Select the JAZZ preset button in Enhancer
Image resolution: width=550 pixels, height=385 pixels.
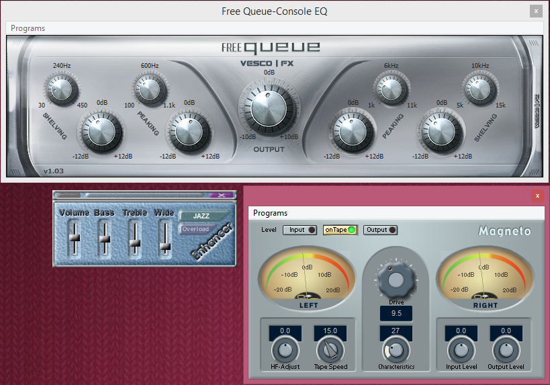point(201,216)
